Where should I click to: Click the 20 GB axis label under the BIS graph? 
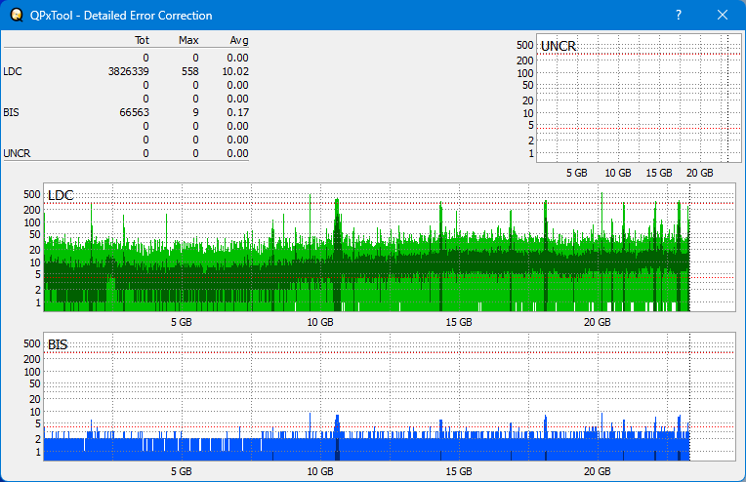point(598,470)
